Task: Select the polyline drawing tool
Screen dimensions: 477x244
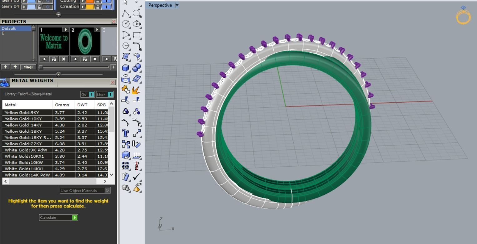Action: pyautogui.click(x=126, y=13)
